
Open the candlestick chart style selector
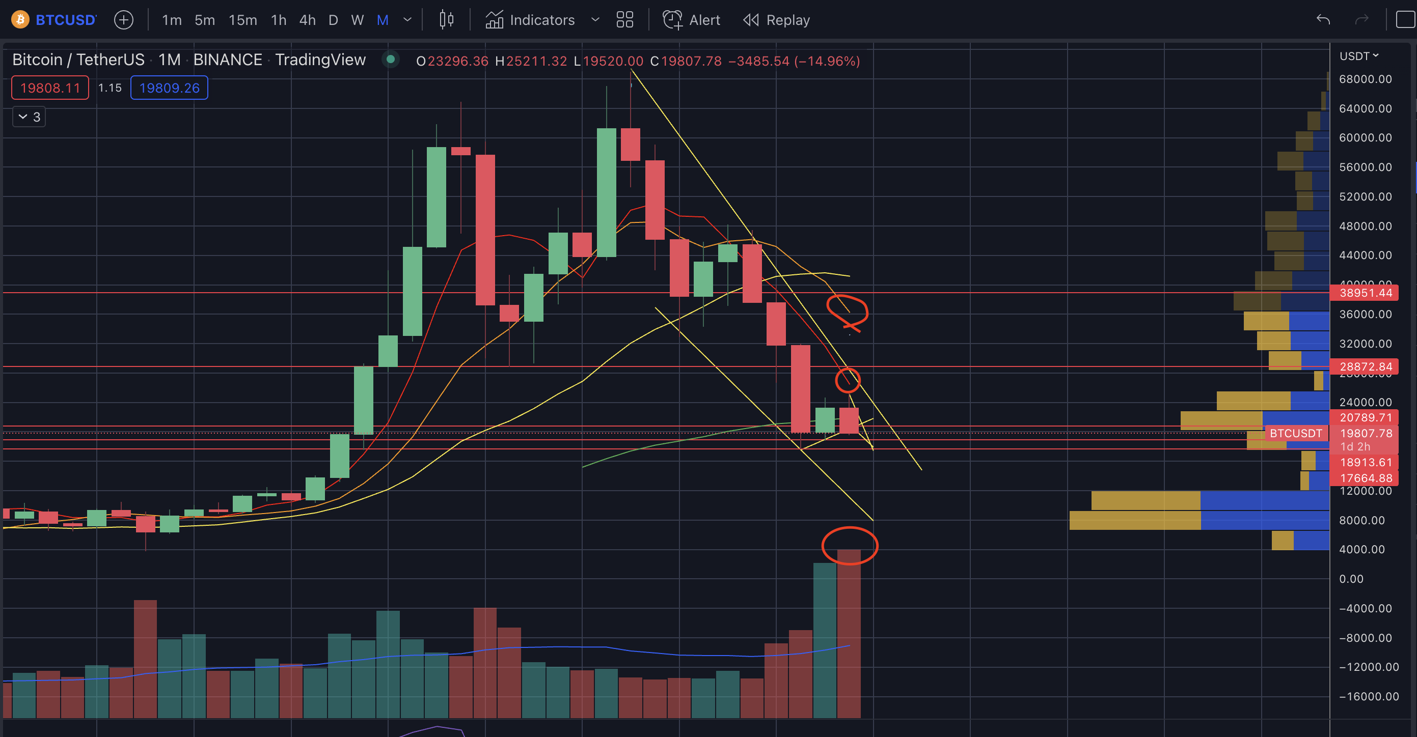(446, 20)
